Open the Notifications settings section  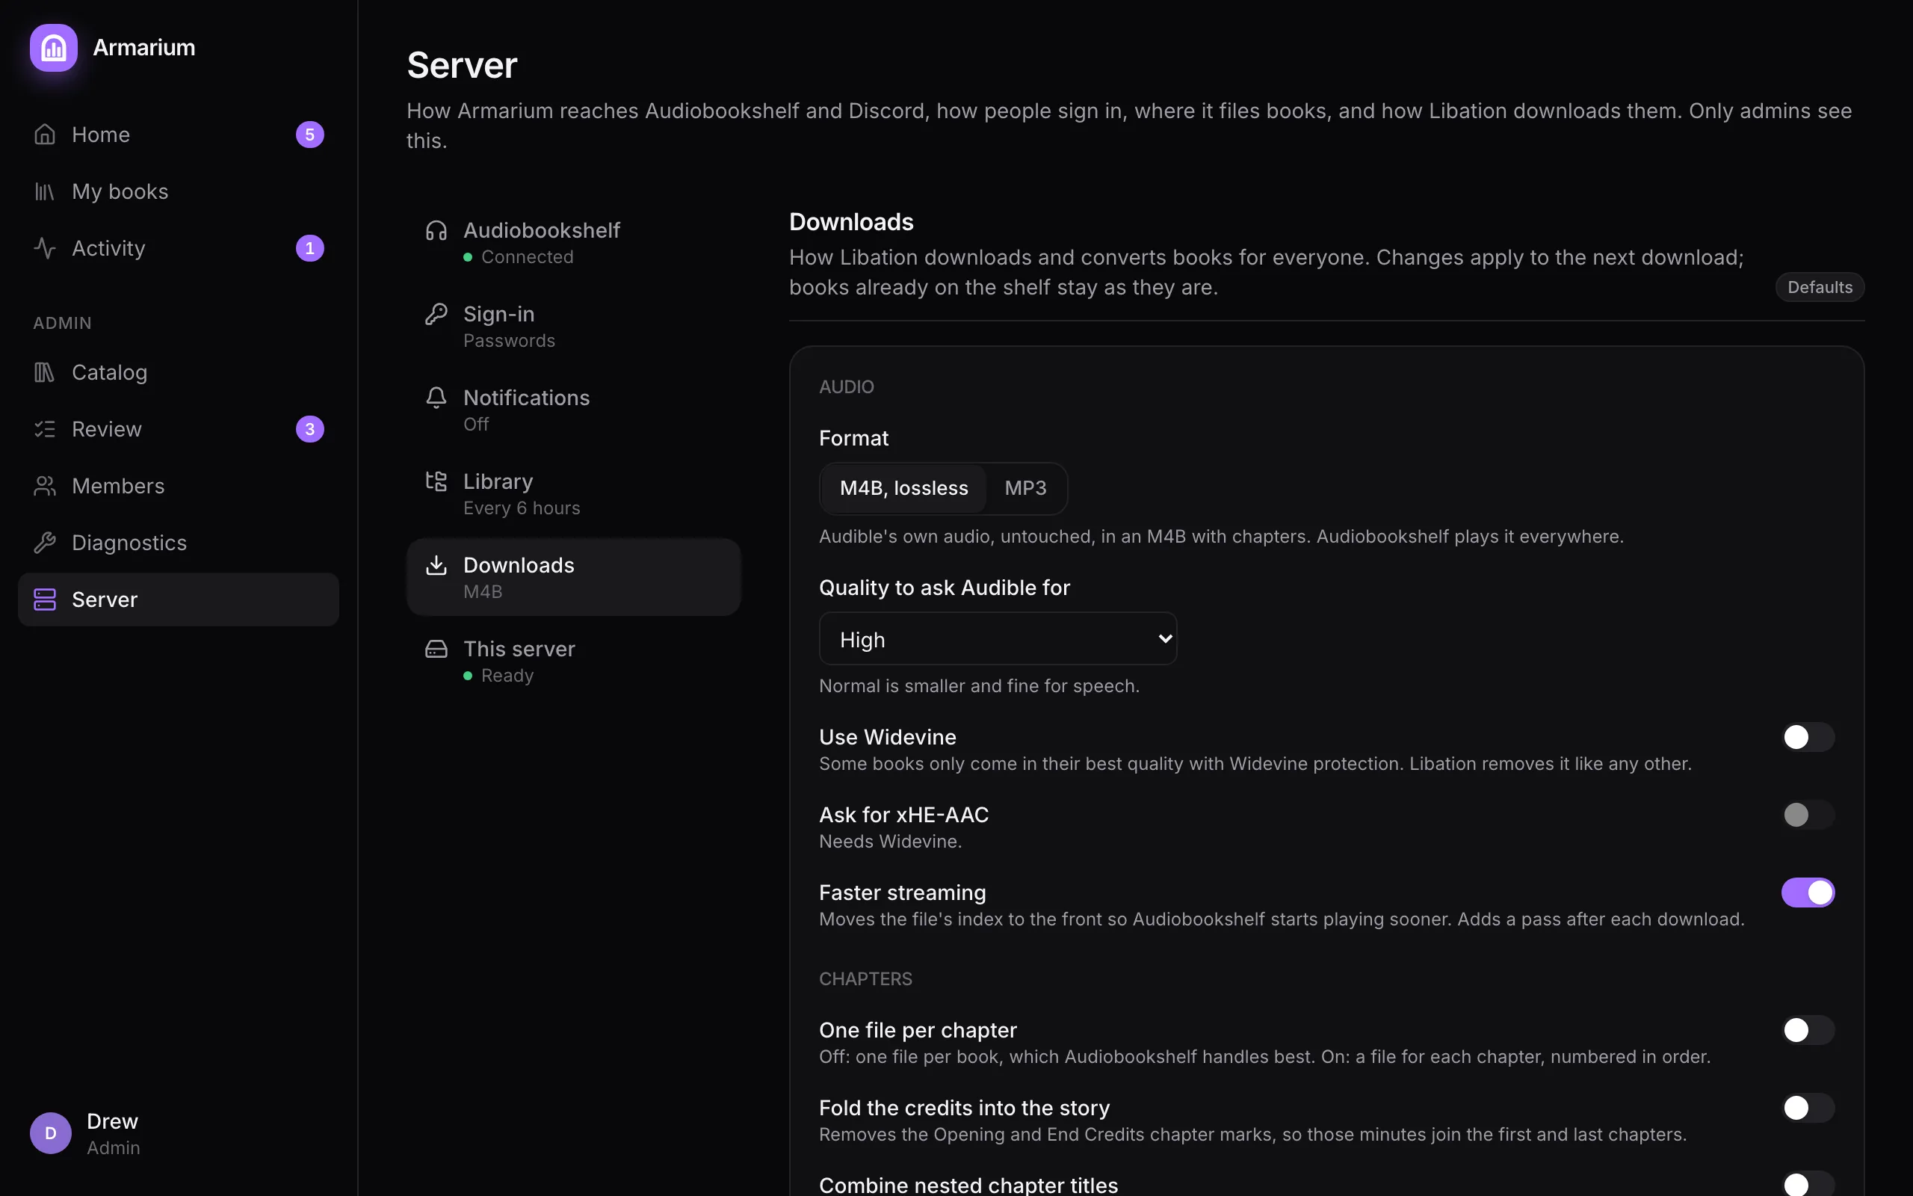(573, 410)
